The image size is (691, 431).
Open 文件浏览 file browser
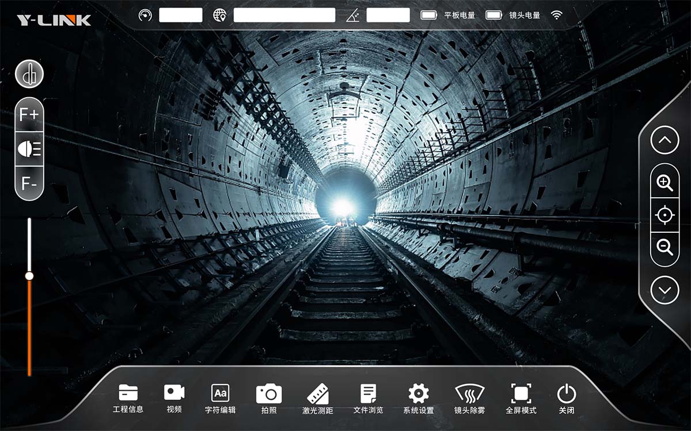(368, 399)
